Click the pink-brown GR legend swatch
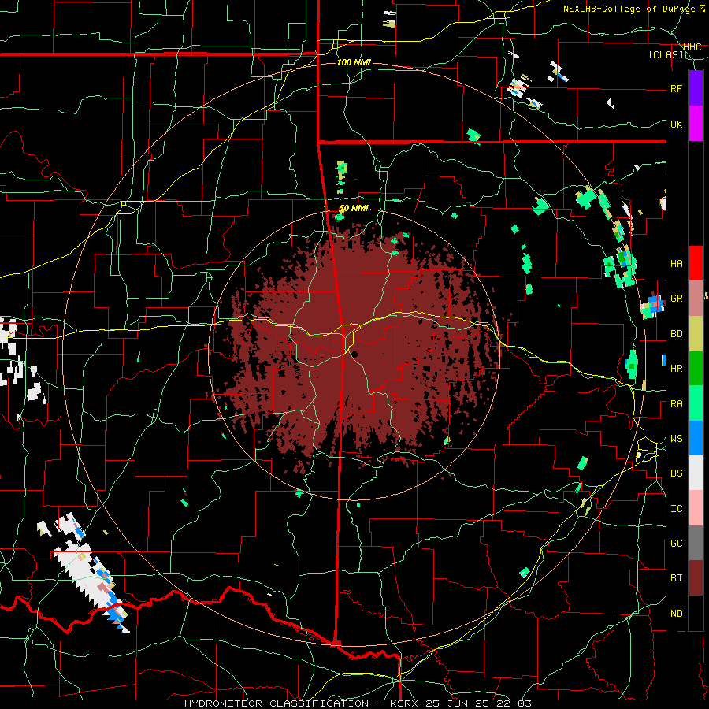 (696, 298)
